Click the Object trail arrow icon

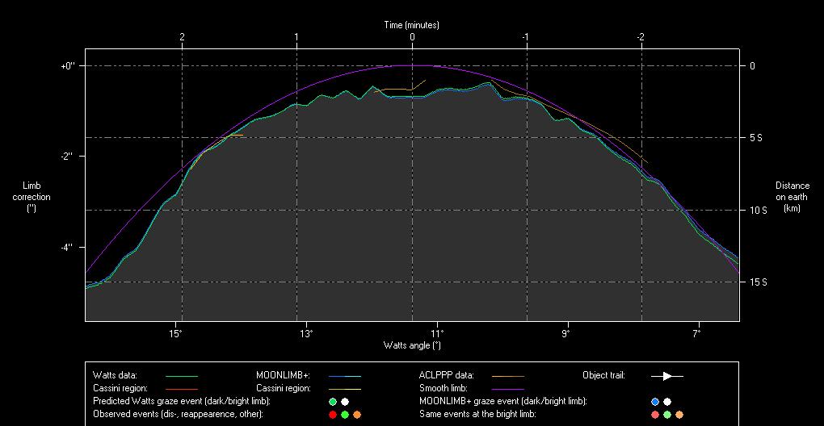666,375
